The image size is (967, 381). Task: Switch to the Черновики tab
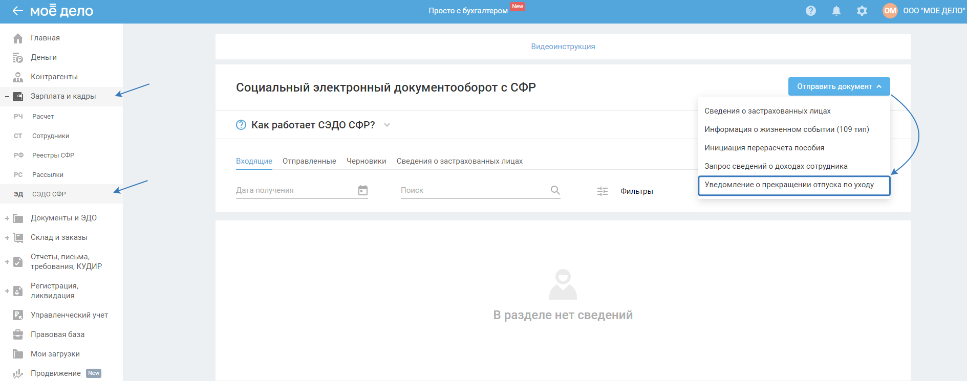366,161
